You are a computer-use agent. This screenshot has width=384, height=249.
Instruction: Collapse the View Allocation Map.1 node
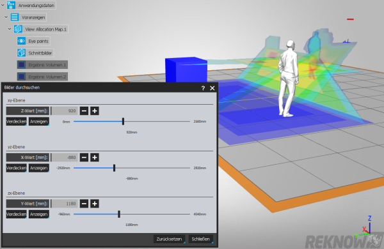tap(10, 29)
